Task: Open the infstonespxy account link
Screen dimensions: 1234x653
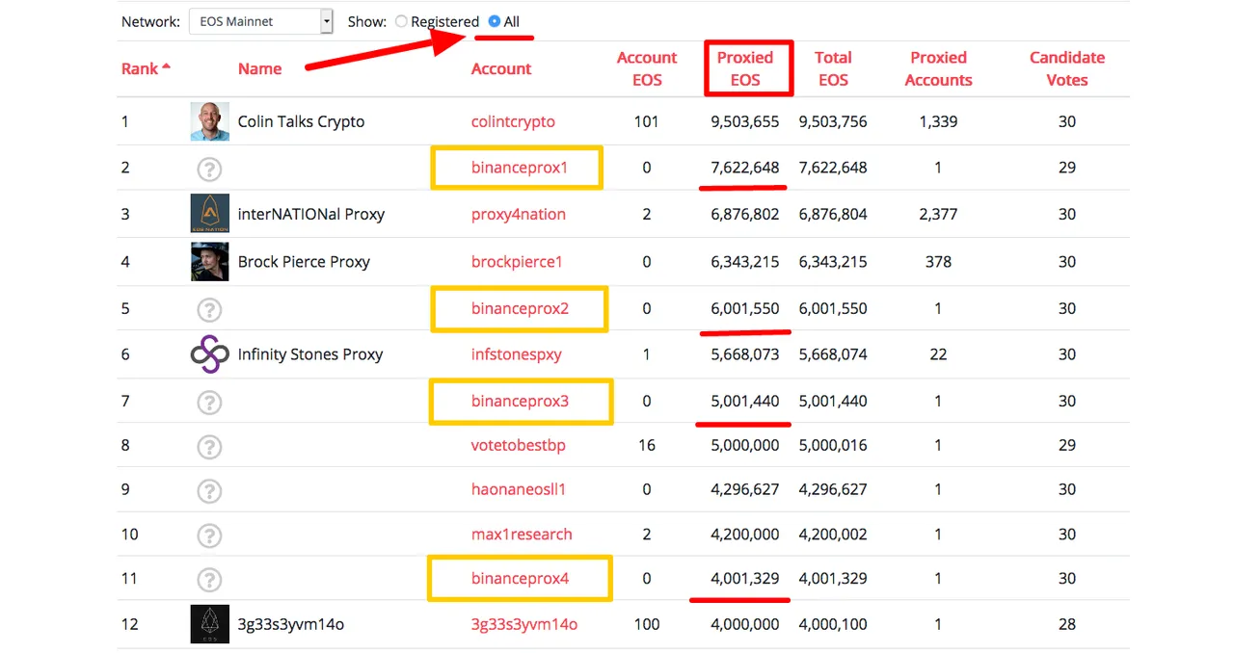Action: tap(516, 354)
